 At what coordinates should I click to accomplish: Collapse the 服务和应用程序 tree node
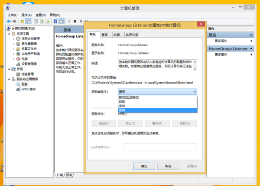(9, 79)
